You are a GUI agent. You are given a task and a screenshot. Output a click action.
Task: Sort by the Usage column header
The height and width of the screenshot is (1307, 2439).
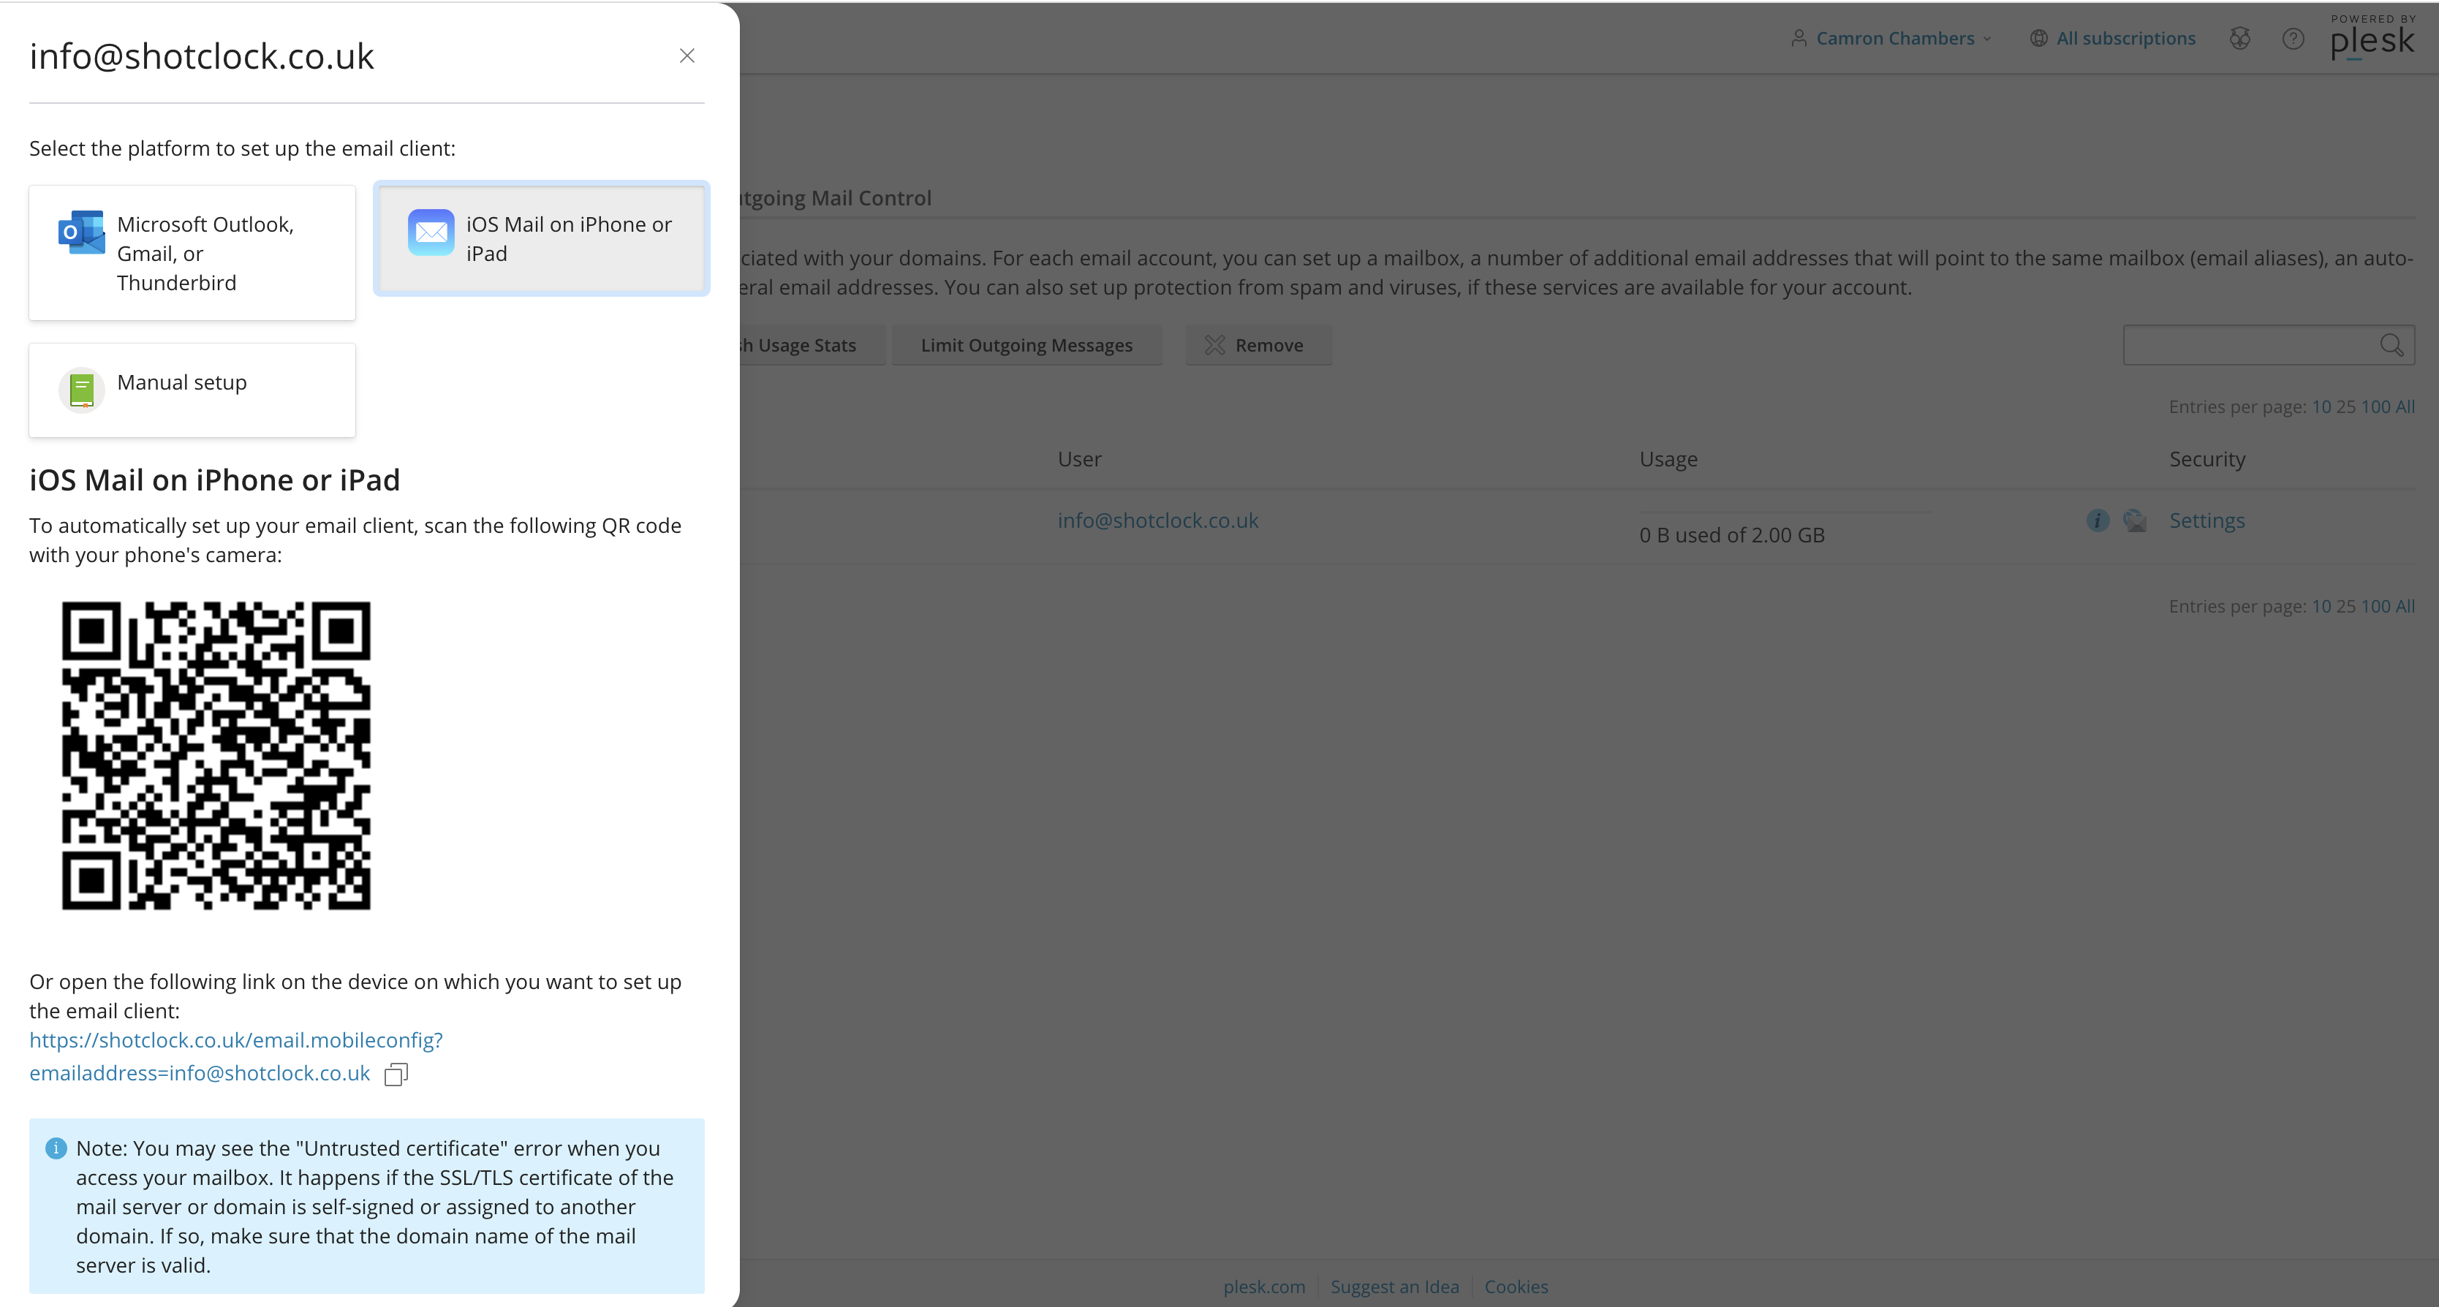(x=1668, y=459)
